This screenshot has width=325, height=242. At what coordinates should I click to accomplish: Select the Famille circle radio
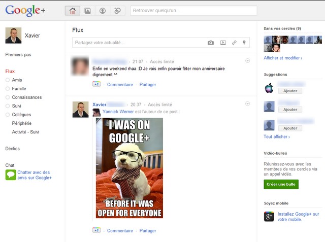8,89
